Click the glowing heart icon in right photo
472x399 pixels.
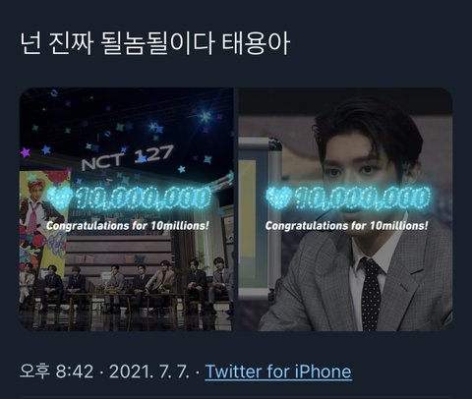coord(278,198)
